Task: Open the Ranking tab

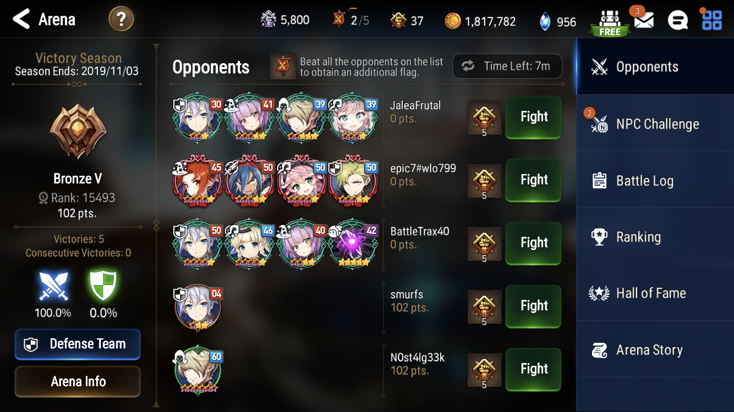Action: 655,237
